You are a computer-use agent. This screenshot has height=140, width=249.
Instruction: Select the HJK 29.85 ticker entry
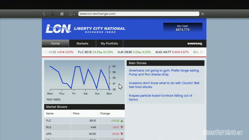tap(134, 52)
